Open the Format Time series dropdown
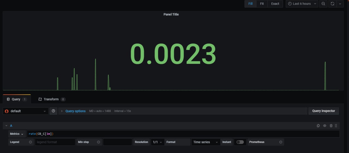Image resolution: width=349 pixels, height=153 pixels. pyautogui.click(x=206, y=142)
